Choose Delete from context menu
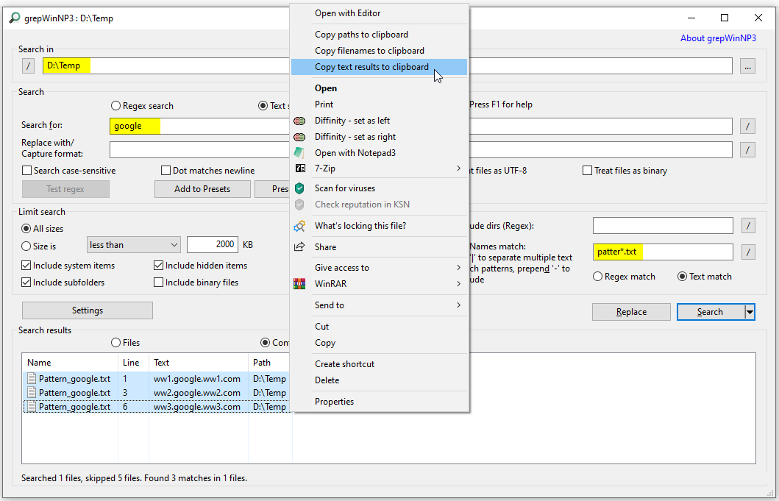This screenshot has height=501, width=779. pos(380,380)
